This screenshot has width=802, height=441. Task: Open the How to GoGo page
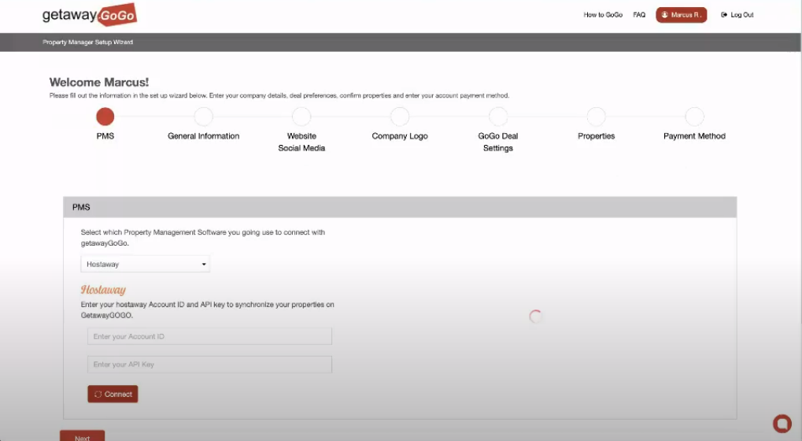coord(603,15)
